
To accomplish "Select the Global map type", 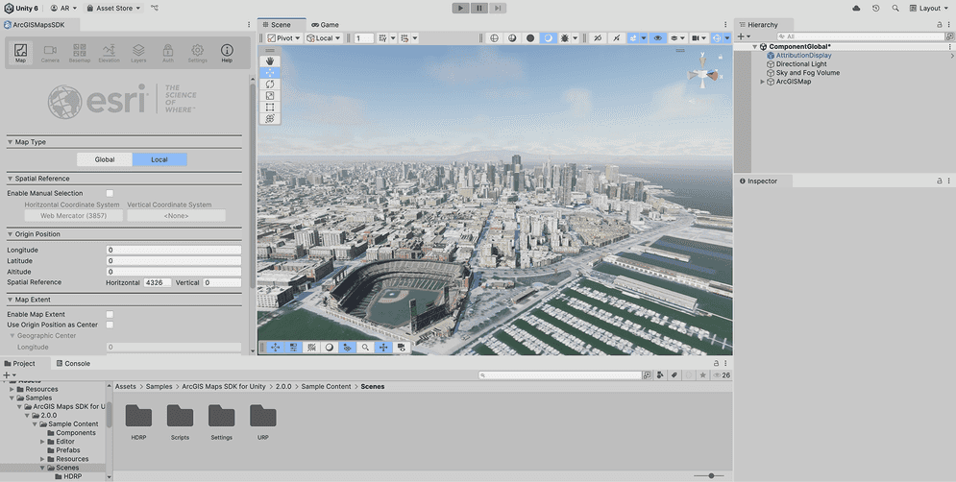I will coord(105,159).
